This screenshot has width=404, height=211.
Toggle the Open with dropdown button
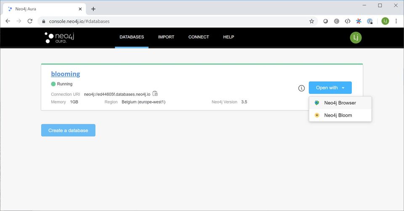330,88
